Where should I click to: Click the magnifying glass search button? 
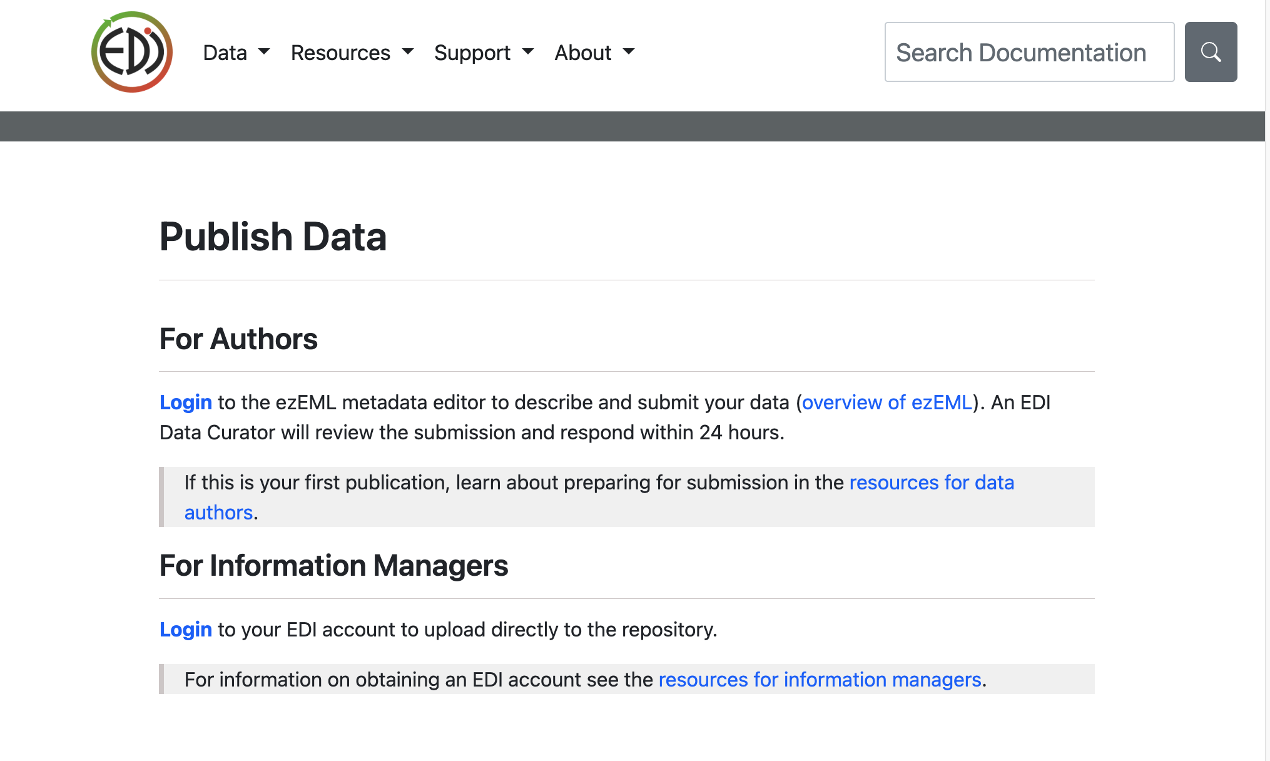coord(1211,52)
